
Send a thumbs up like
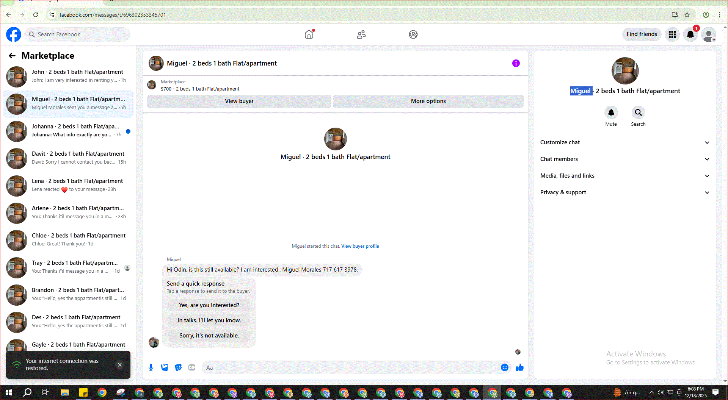click(520, 367)
